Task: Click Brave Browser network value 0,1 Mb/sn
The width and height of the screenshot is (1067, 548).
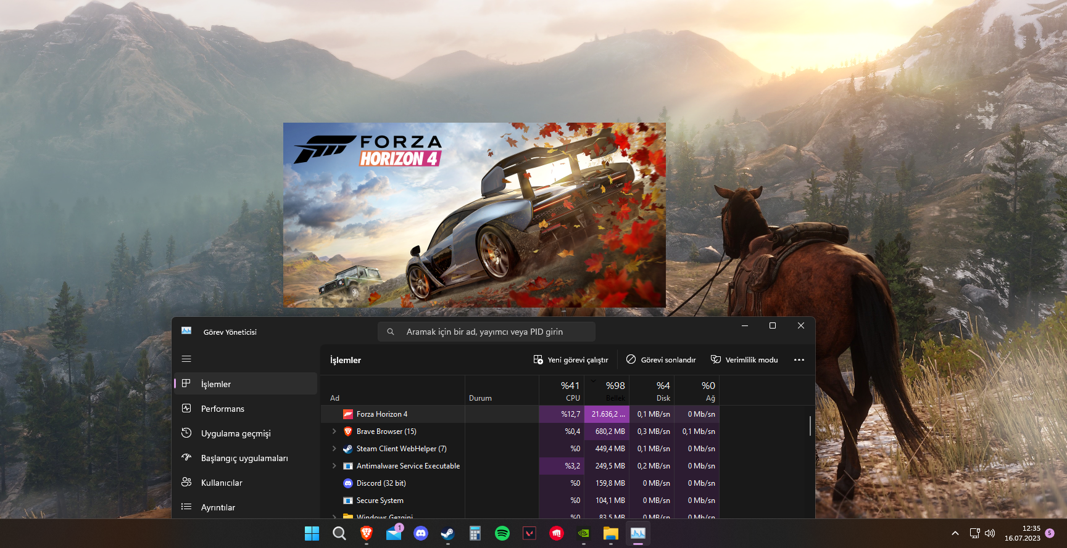Action: click(x=697, y=431)
